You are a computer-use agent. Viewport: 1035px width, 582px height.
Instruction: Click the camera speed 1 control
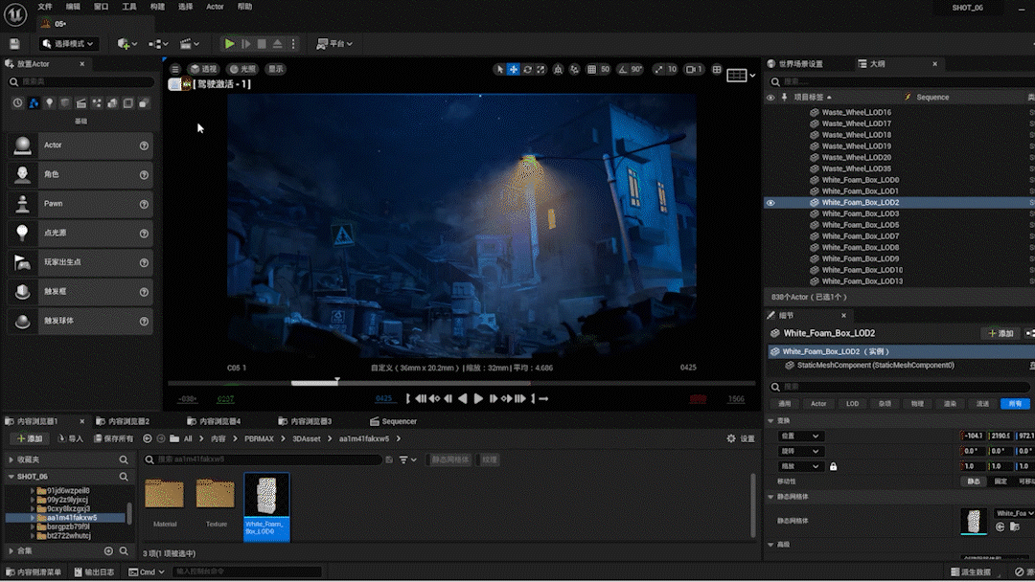[694, 69]
